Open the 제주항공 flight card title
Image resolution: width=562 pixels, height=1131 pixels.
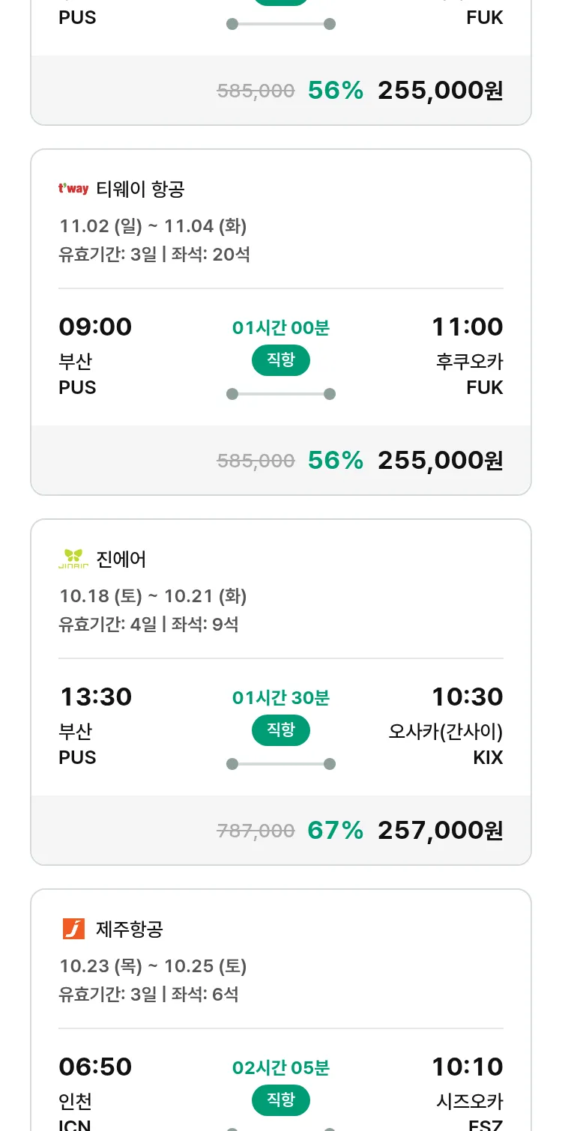tap(130, 929)
